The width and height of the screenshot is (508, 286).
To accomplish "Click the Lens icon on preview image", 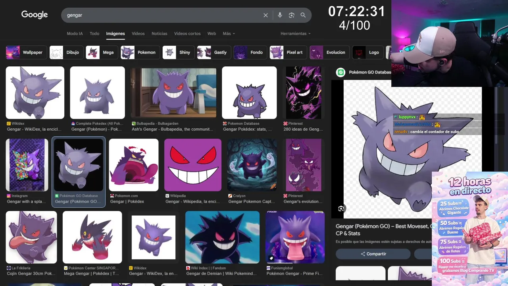I will pyautogui.click(x=341, y=209).
